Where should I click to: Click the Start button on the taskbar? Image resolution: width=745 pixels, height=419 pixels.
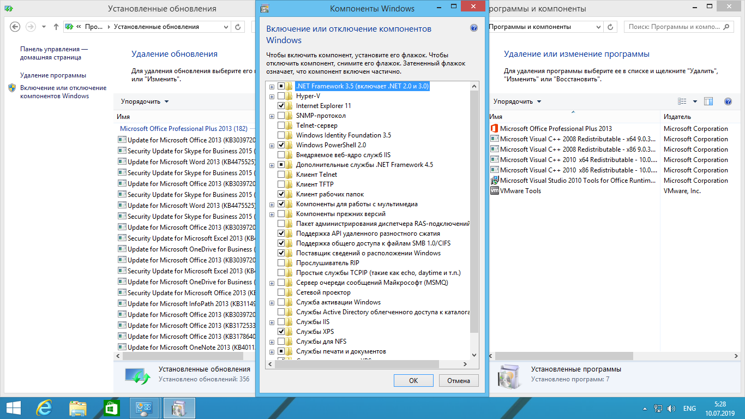(13, 408)
